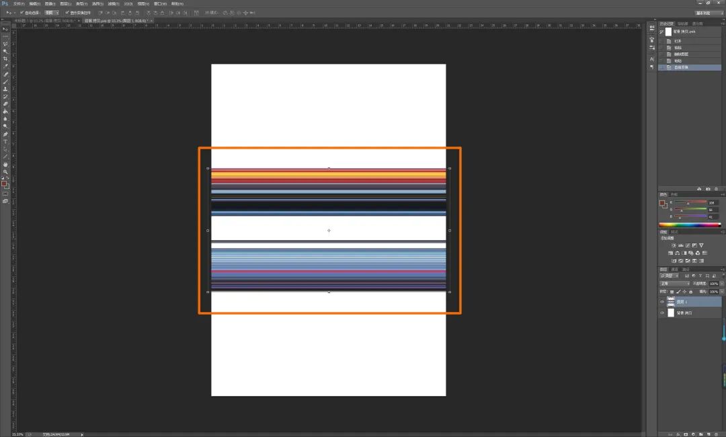Open the status bar info arrow
726x437 pixels.
[82, 434]
